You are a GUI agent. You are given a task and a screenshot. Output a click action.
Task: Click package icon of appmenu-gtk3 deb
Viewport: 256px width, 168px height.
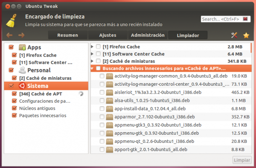(109, 125)
